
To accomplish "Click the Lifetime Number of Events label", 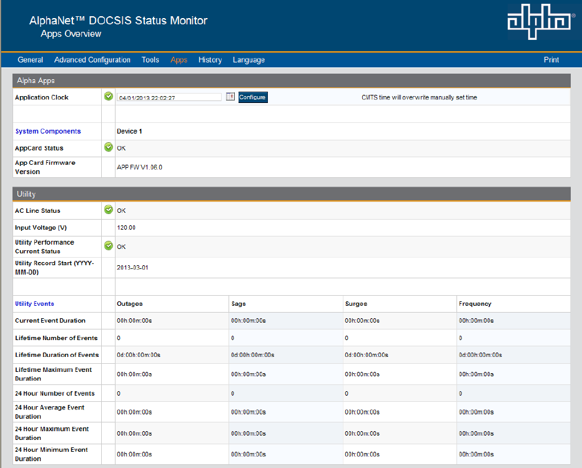I will tap(56, 338).
